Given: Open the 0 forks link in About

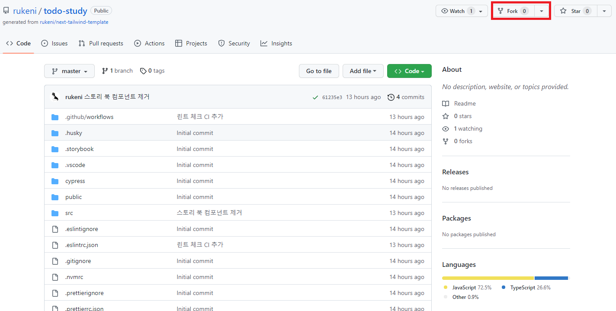Looking at the screenshot, I should pyautogui.click(x=457, y=141).
